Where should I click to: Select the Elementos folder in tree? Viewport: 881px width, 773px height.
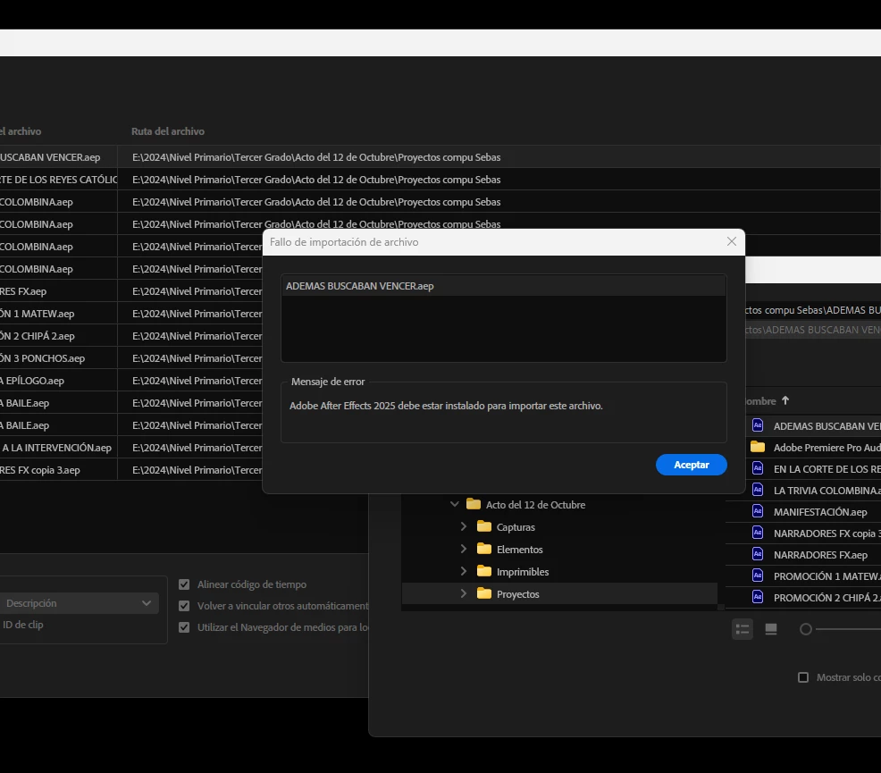pyautogui.click(x=519, y=550)
